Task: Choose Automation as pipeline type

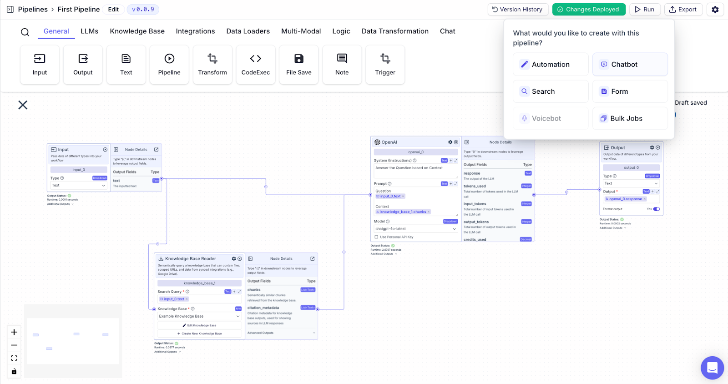Action: tap(551, 65)
